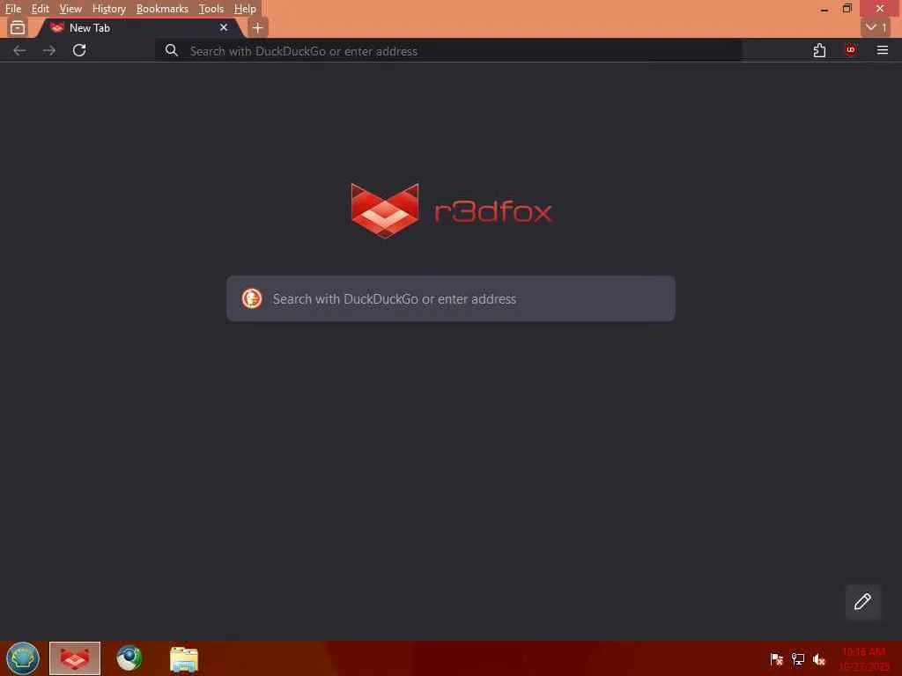This screenshot has width=902, height=676.
Task: Open the Tools menu
Action: [x=211, y=9]
